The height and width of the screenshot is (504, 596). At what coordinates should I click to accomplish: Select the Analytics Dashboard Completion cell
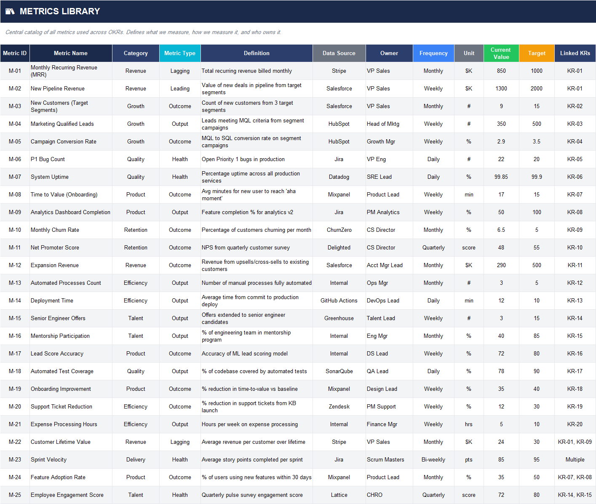click(x=71, y=212)
